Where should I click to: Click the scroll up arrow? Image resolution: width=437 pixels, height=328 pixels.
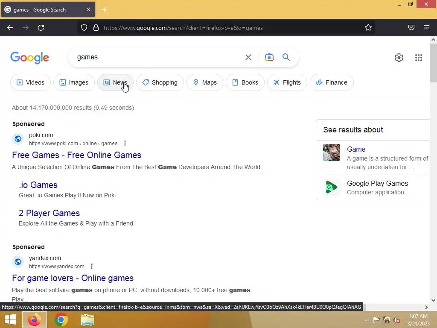click(x=433, y=40)
